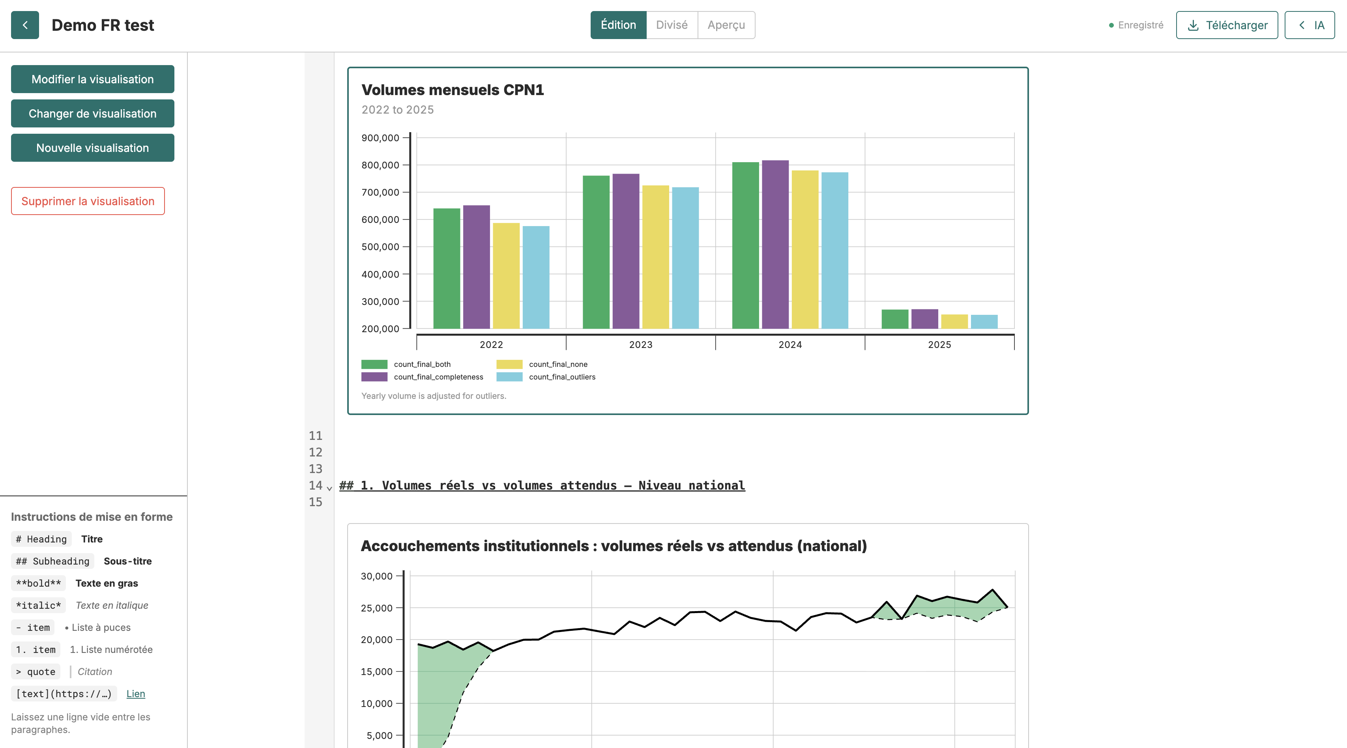Click the yellow count_final_none legend swatch
1347x748 pixels.
[509, 364]
